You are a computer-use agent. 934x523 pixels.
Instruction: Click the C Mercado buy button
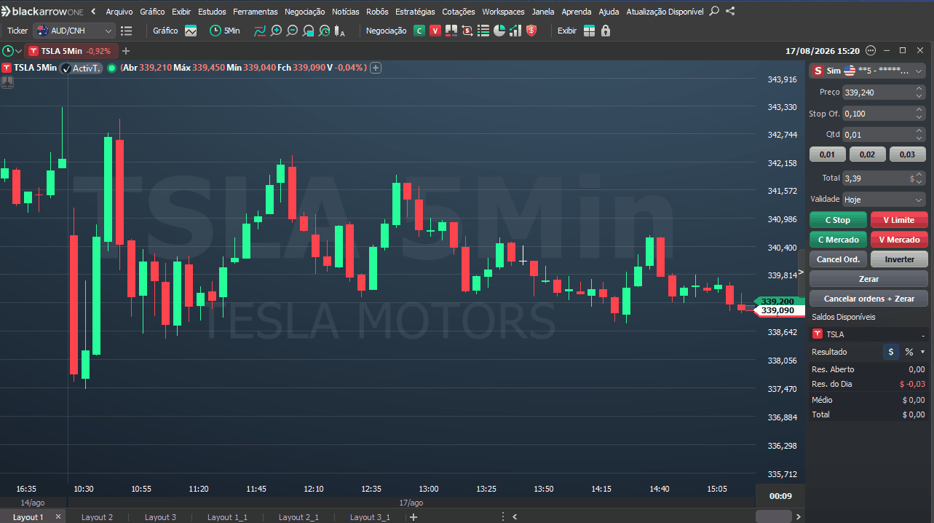click(x=838, y=240)
